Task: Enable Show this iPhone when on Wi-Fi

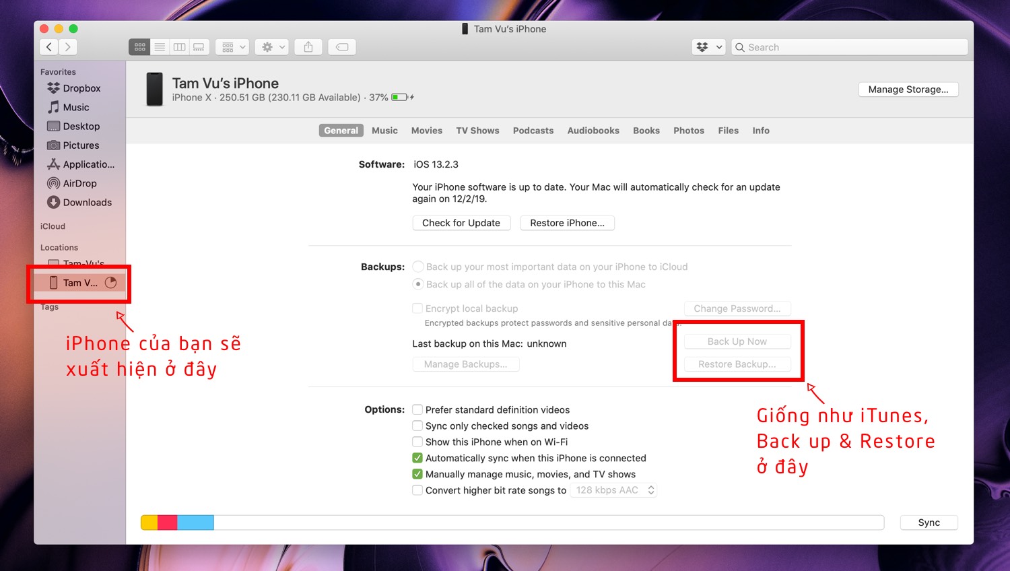Action: [417, 442]
